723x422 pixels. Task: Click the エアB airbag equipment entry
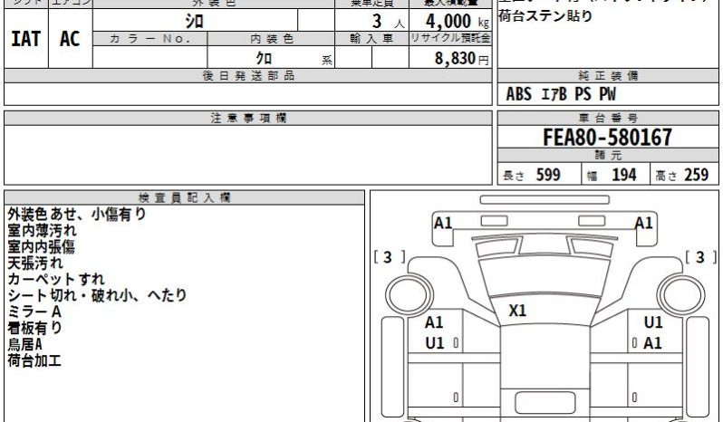(x=554, y=94)
